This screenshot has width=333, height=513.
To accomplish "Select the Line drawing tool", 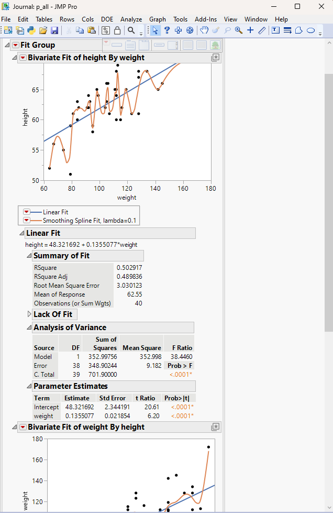I will [262, 30].
